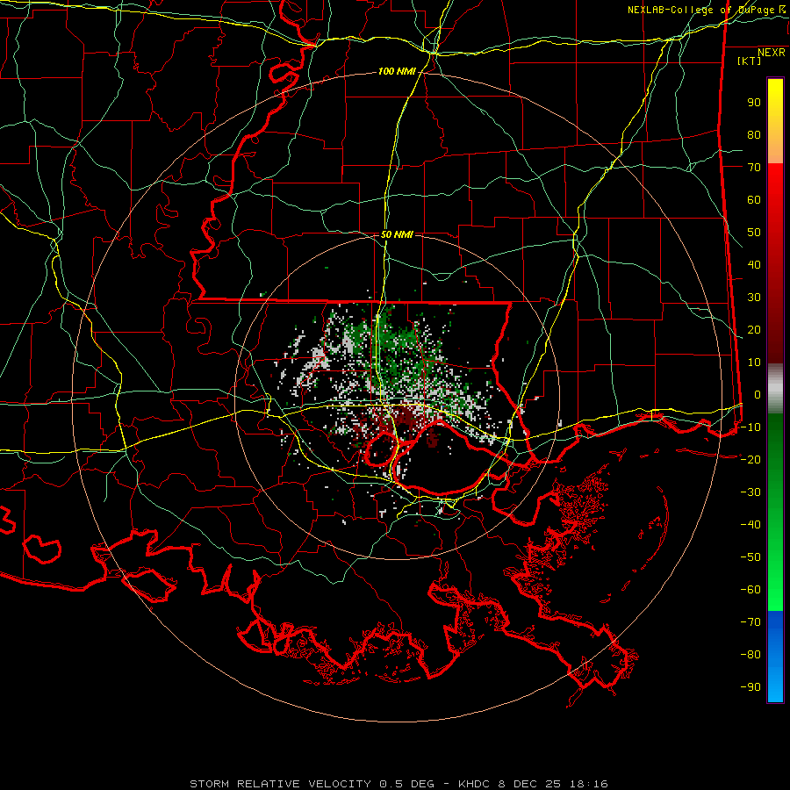The width and height of the screenshot is (790, 790).
Task: Click the positive "10" scale value
Action: pos(754,363)
